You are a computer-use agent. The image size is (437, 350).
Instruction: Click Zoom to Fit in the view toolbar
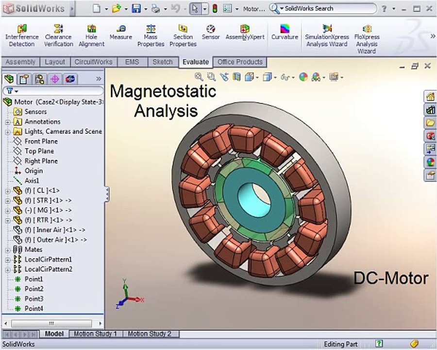(x=199, y=77)
